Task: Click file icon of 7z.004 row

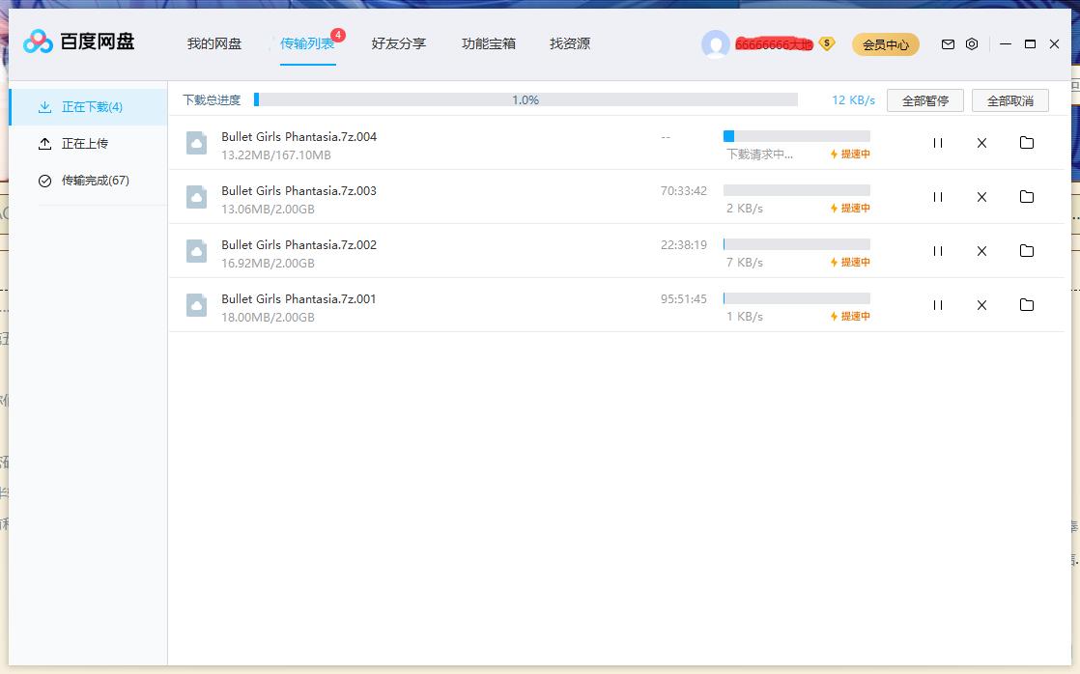Action: click(x=196, y=143)
